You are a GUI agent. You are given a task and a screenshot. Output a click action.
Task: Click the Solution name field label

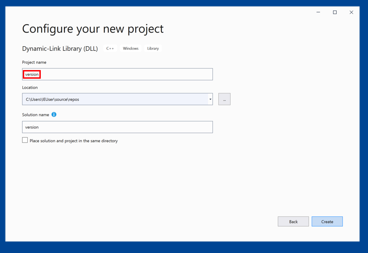(x=36, y=115)
